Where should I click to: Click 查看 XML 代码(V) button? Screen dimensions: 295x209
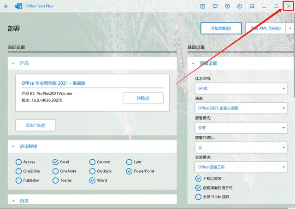(x=265, y=29)
